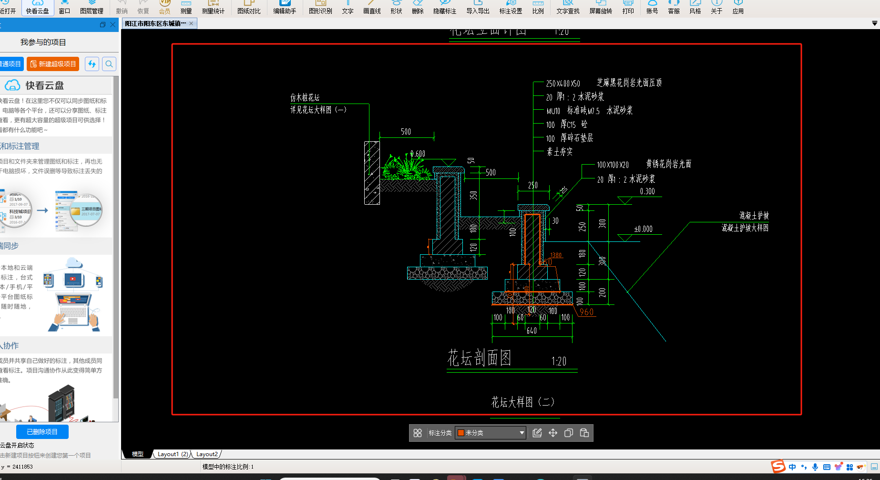Open 图层管理 layer manager

[x=92, y=7]
